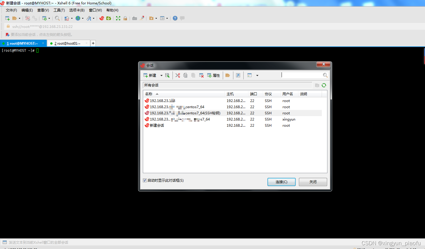Open the 文件(F) menu

[11, 10]
